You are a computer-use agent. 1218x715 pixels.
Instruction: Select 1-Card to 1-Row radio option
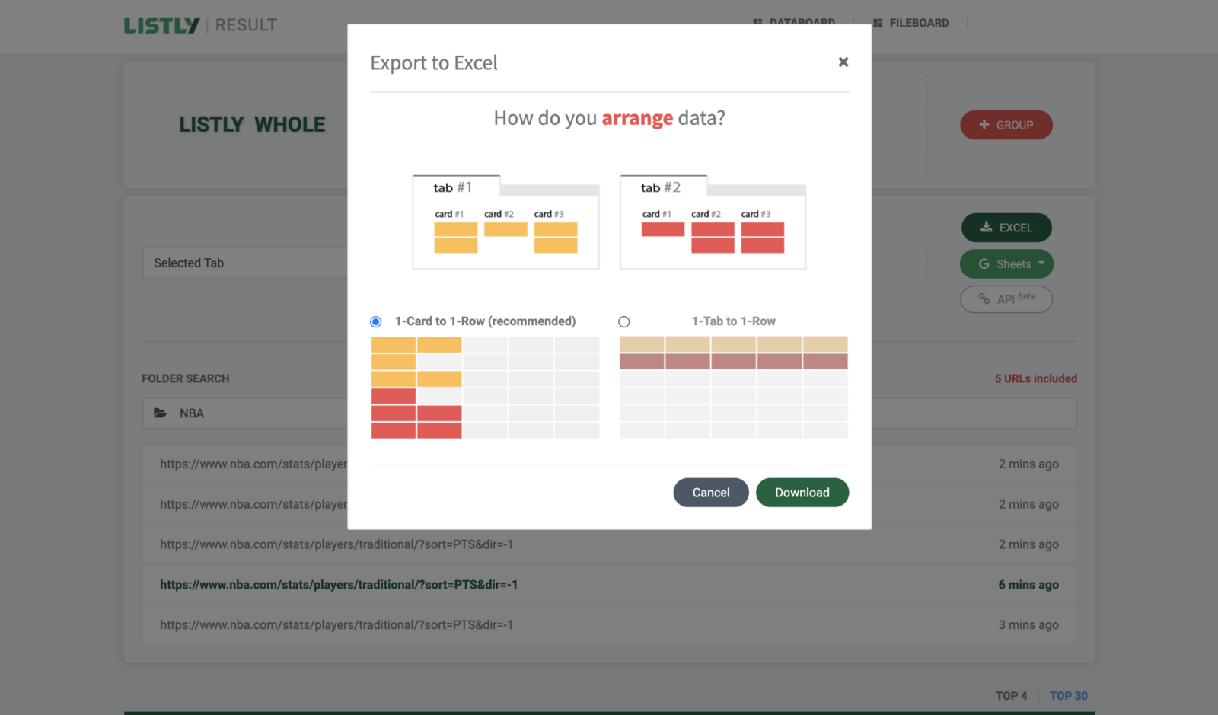click(x=376, y=321)
